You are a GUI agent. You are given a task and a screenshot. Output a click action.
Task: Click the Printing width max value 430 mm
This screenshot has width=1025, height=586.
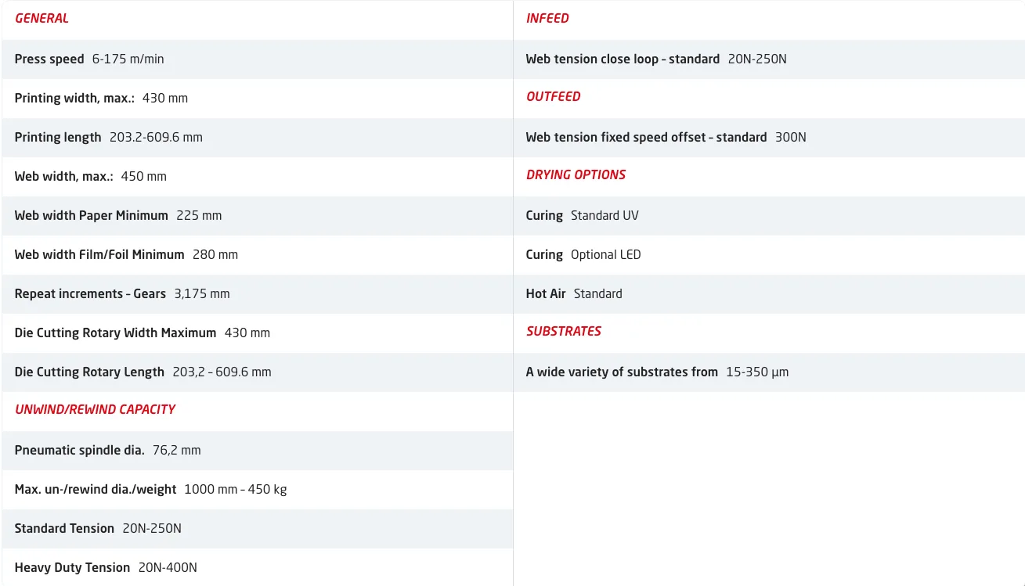tap(164, 98)
